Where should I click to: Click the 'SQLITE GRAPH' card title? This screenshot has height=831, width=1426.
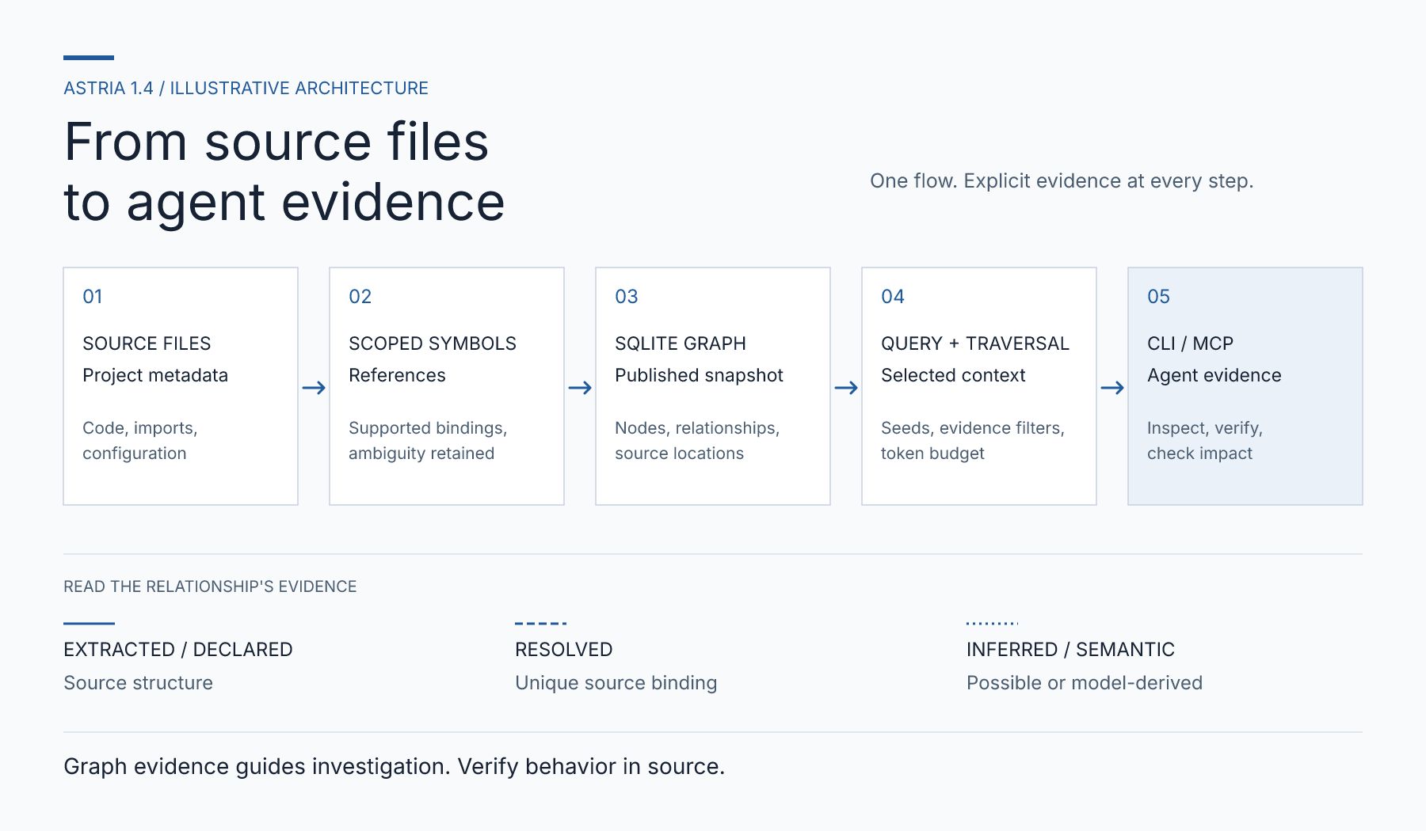(x=681, y=343)
